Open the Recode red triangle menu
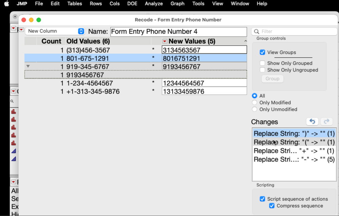The image size is (339, 216). 21,30
